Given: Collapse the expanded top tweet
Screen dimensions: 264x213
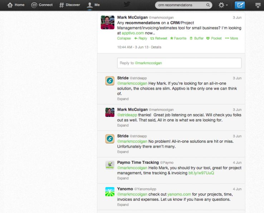Looking at the screenshot, I should coord(124,38).
